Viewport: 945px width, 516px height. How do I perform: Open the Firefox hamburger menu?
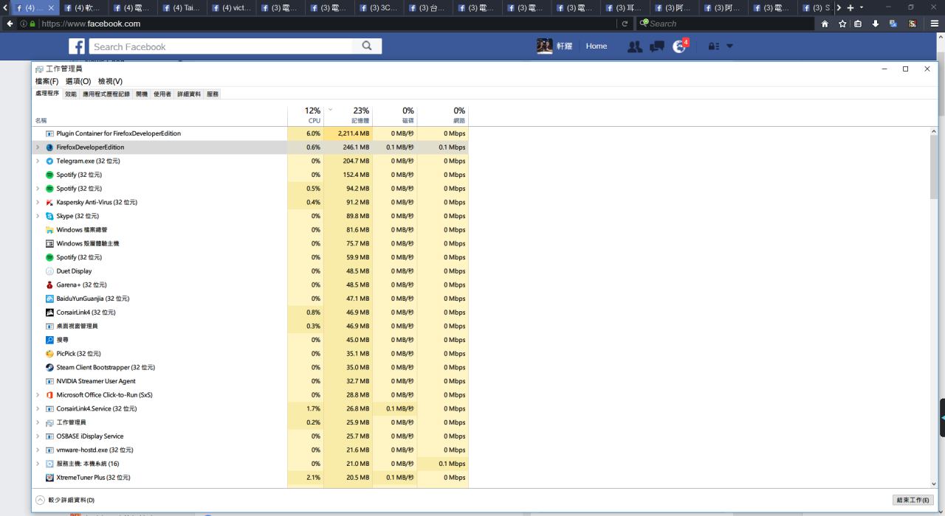pyautogui.click(x=934, y=24)
